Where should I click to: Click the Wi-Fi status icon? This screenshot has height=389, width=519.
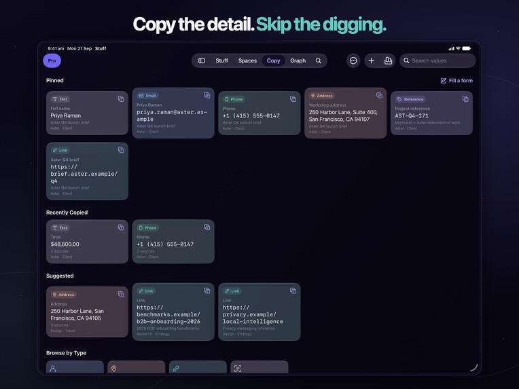(x=458, y=48)
